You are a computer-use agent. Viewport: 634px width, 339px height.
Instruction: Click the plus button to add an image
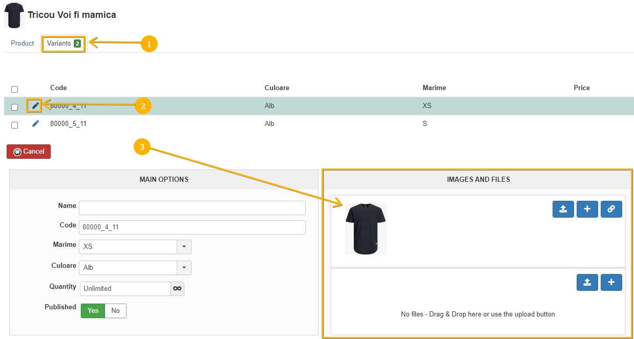click(587, 209)
